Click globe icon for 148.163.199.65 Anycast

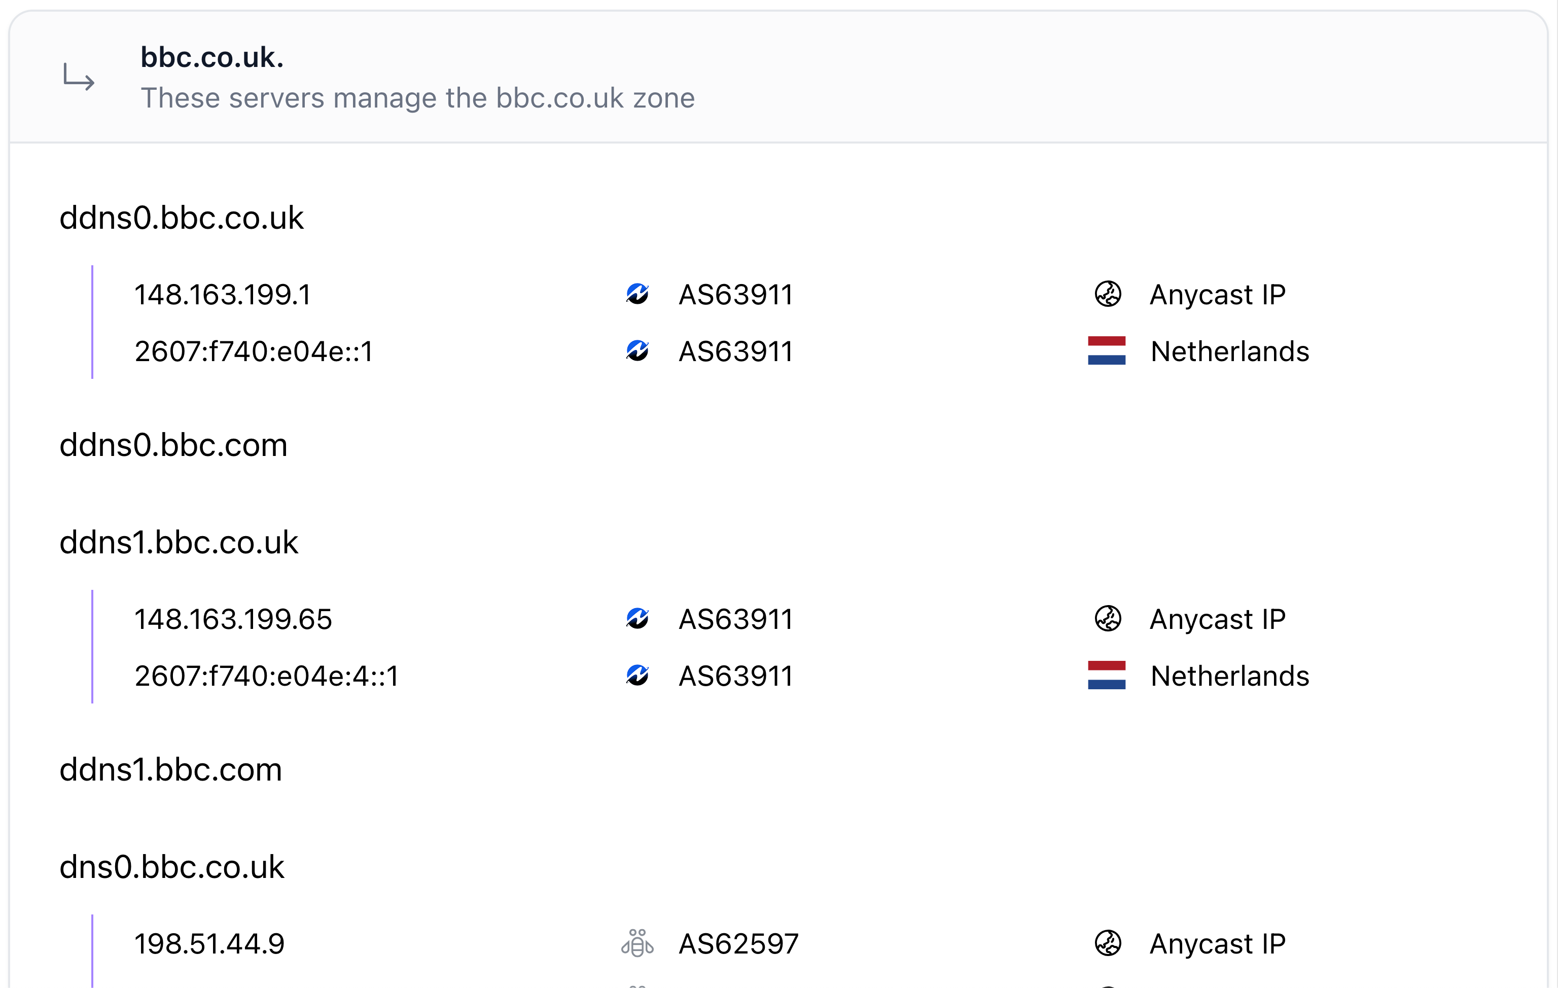tap(1108, 619)
